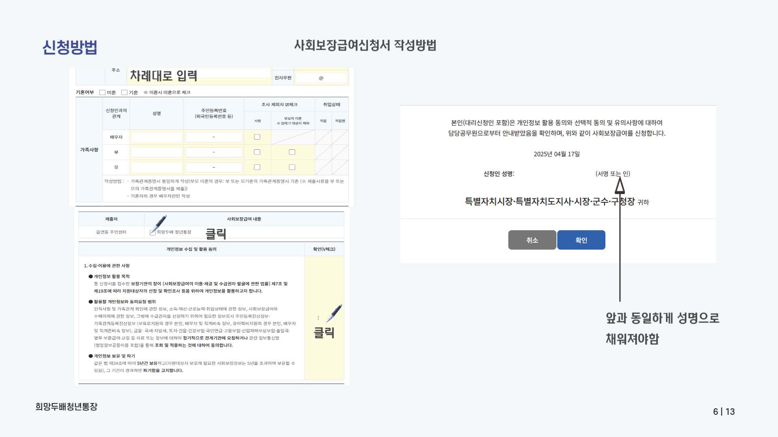Enable the 희망두배 청년통장 checkbox
The image size is (778, 437).
pos(152,232)
